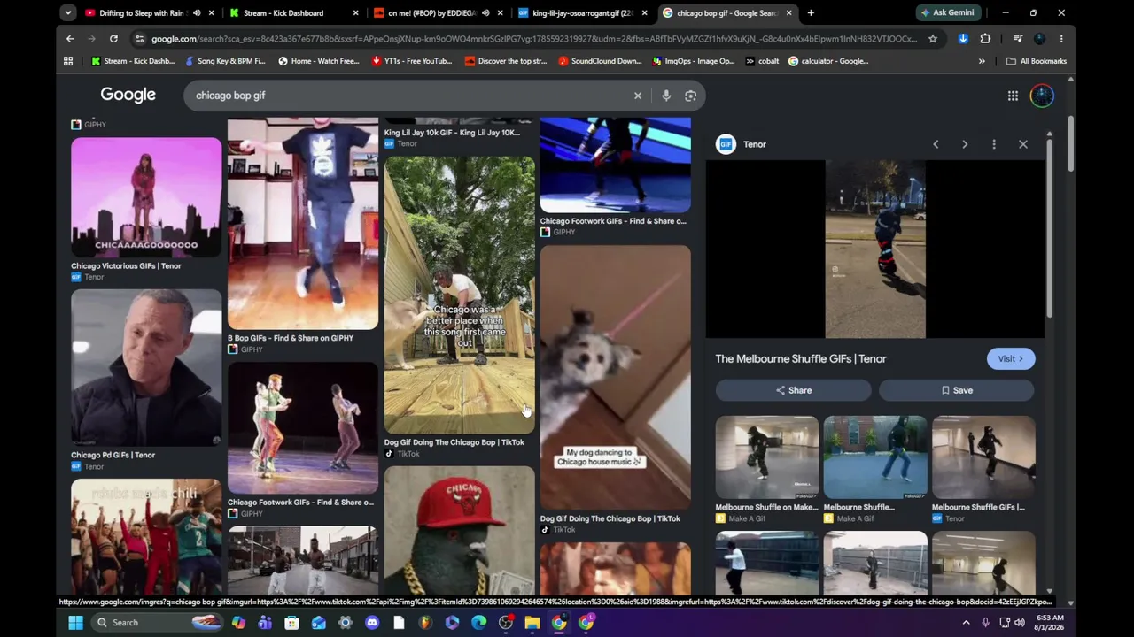This screenshot has height=637, width=1134.
Task: Open Discord from the taskbar
Action: tap(372, 623)
